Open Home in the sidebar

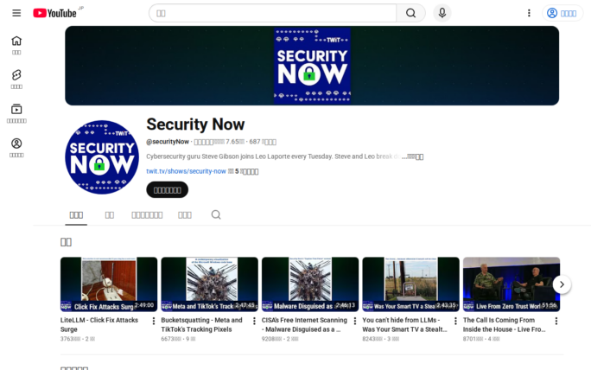coord(16,45)
